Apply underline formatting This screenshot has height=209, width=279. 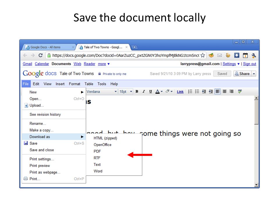(x=151, y=91)
